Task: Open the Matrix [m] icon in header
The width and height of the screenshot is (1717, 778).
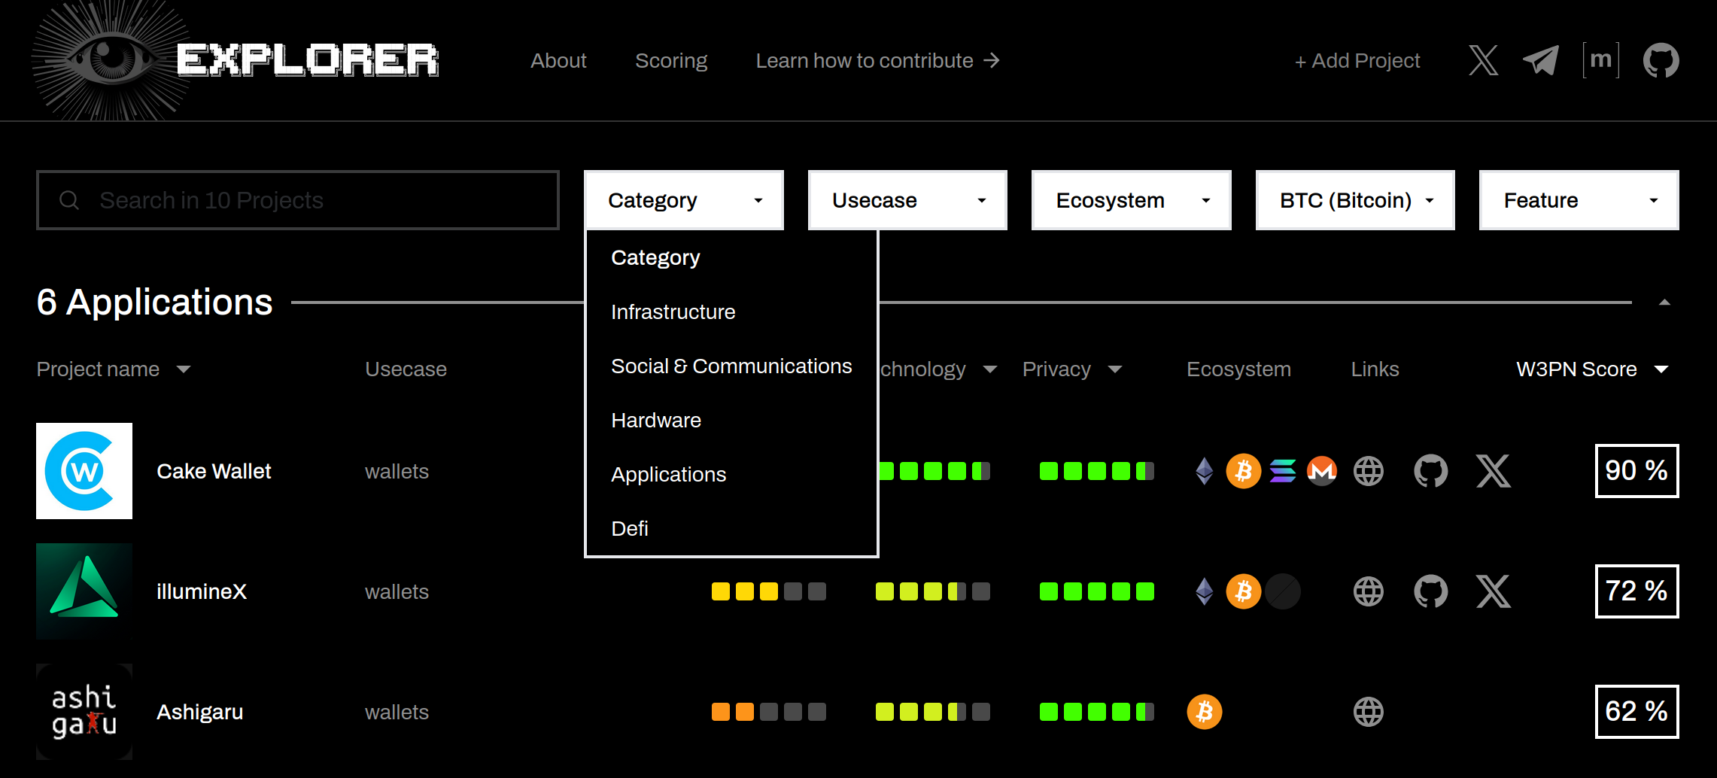Action: pyautogui.click(x=1601, y=60)
